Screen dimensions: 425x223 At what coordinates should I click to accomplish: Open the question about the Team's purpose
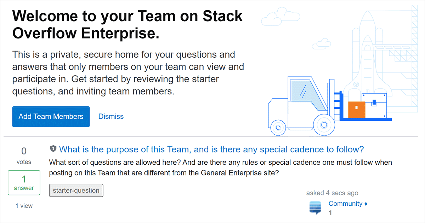[211, 149]
